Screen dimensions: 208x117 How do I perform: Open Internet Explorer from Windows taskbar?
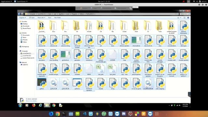click(40, 105)
